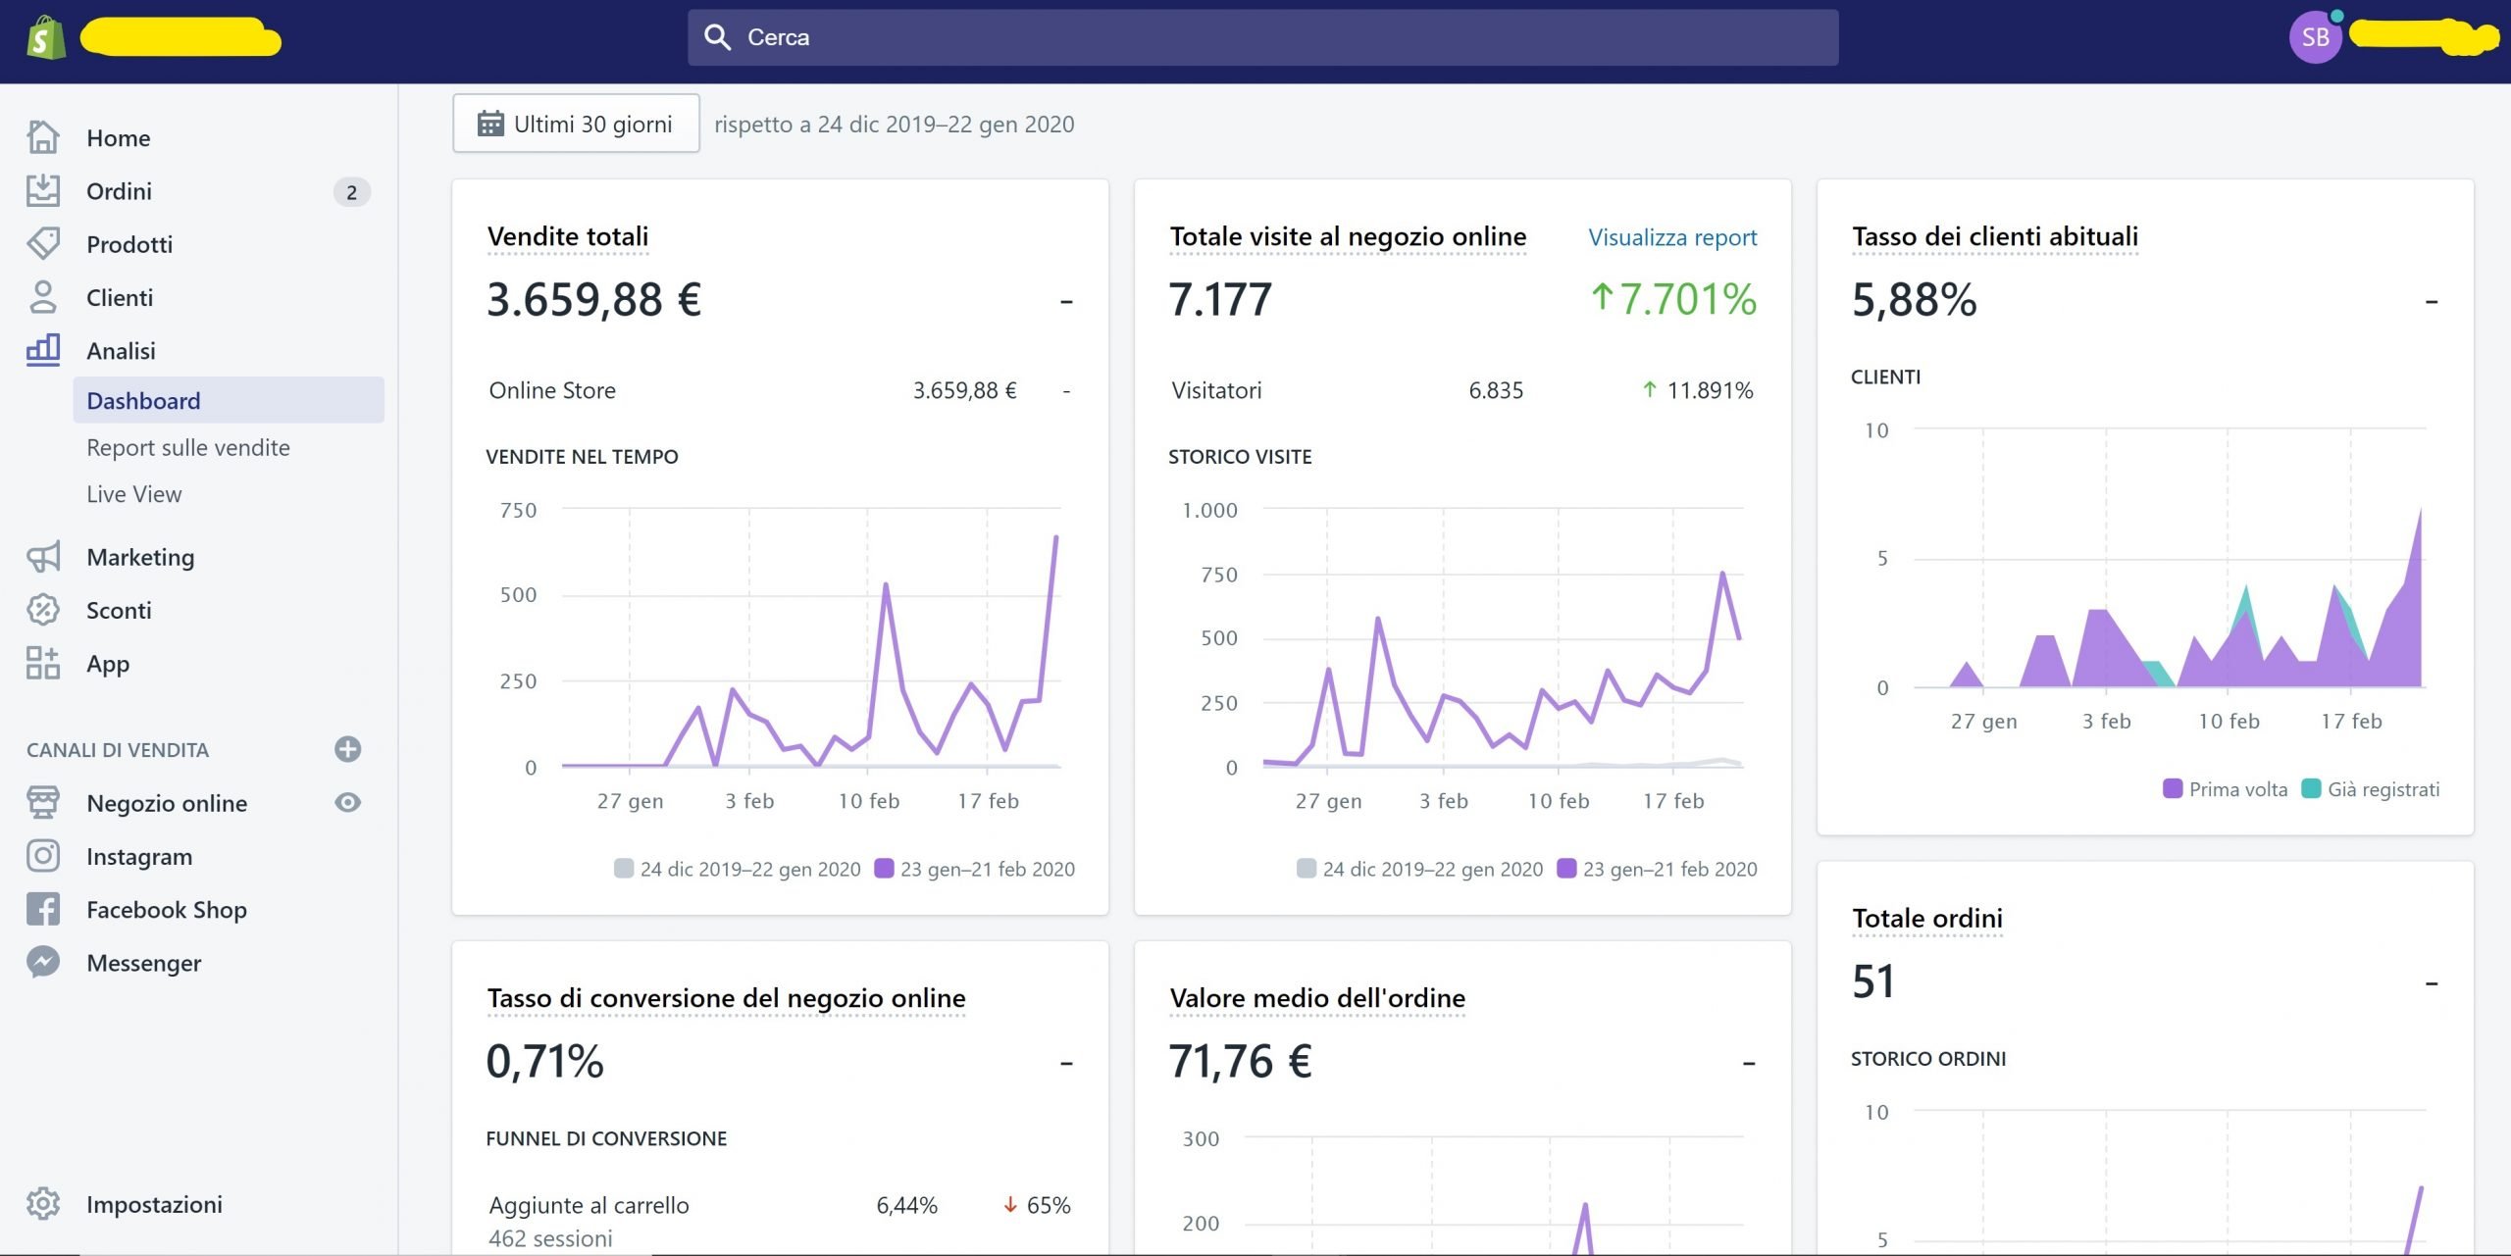The image size is (2511, 1256).
Task: Open the Messenger channel
Action: click(143, 963)
